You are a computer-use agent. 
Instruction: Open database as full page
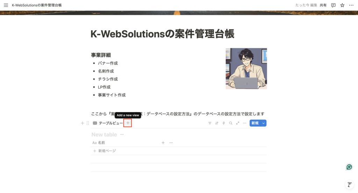[238, 123]
